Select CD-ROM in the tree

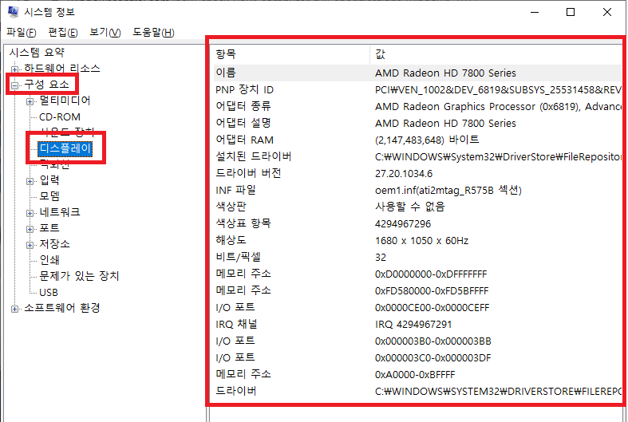pyautogui.click(x=60, y=117)
